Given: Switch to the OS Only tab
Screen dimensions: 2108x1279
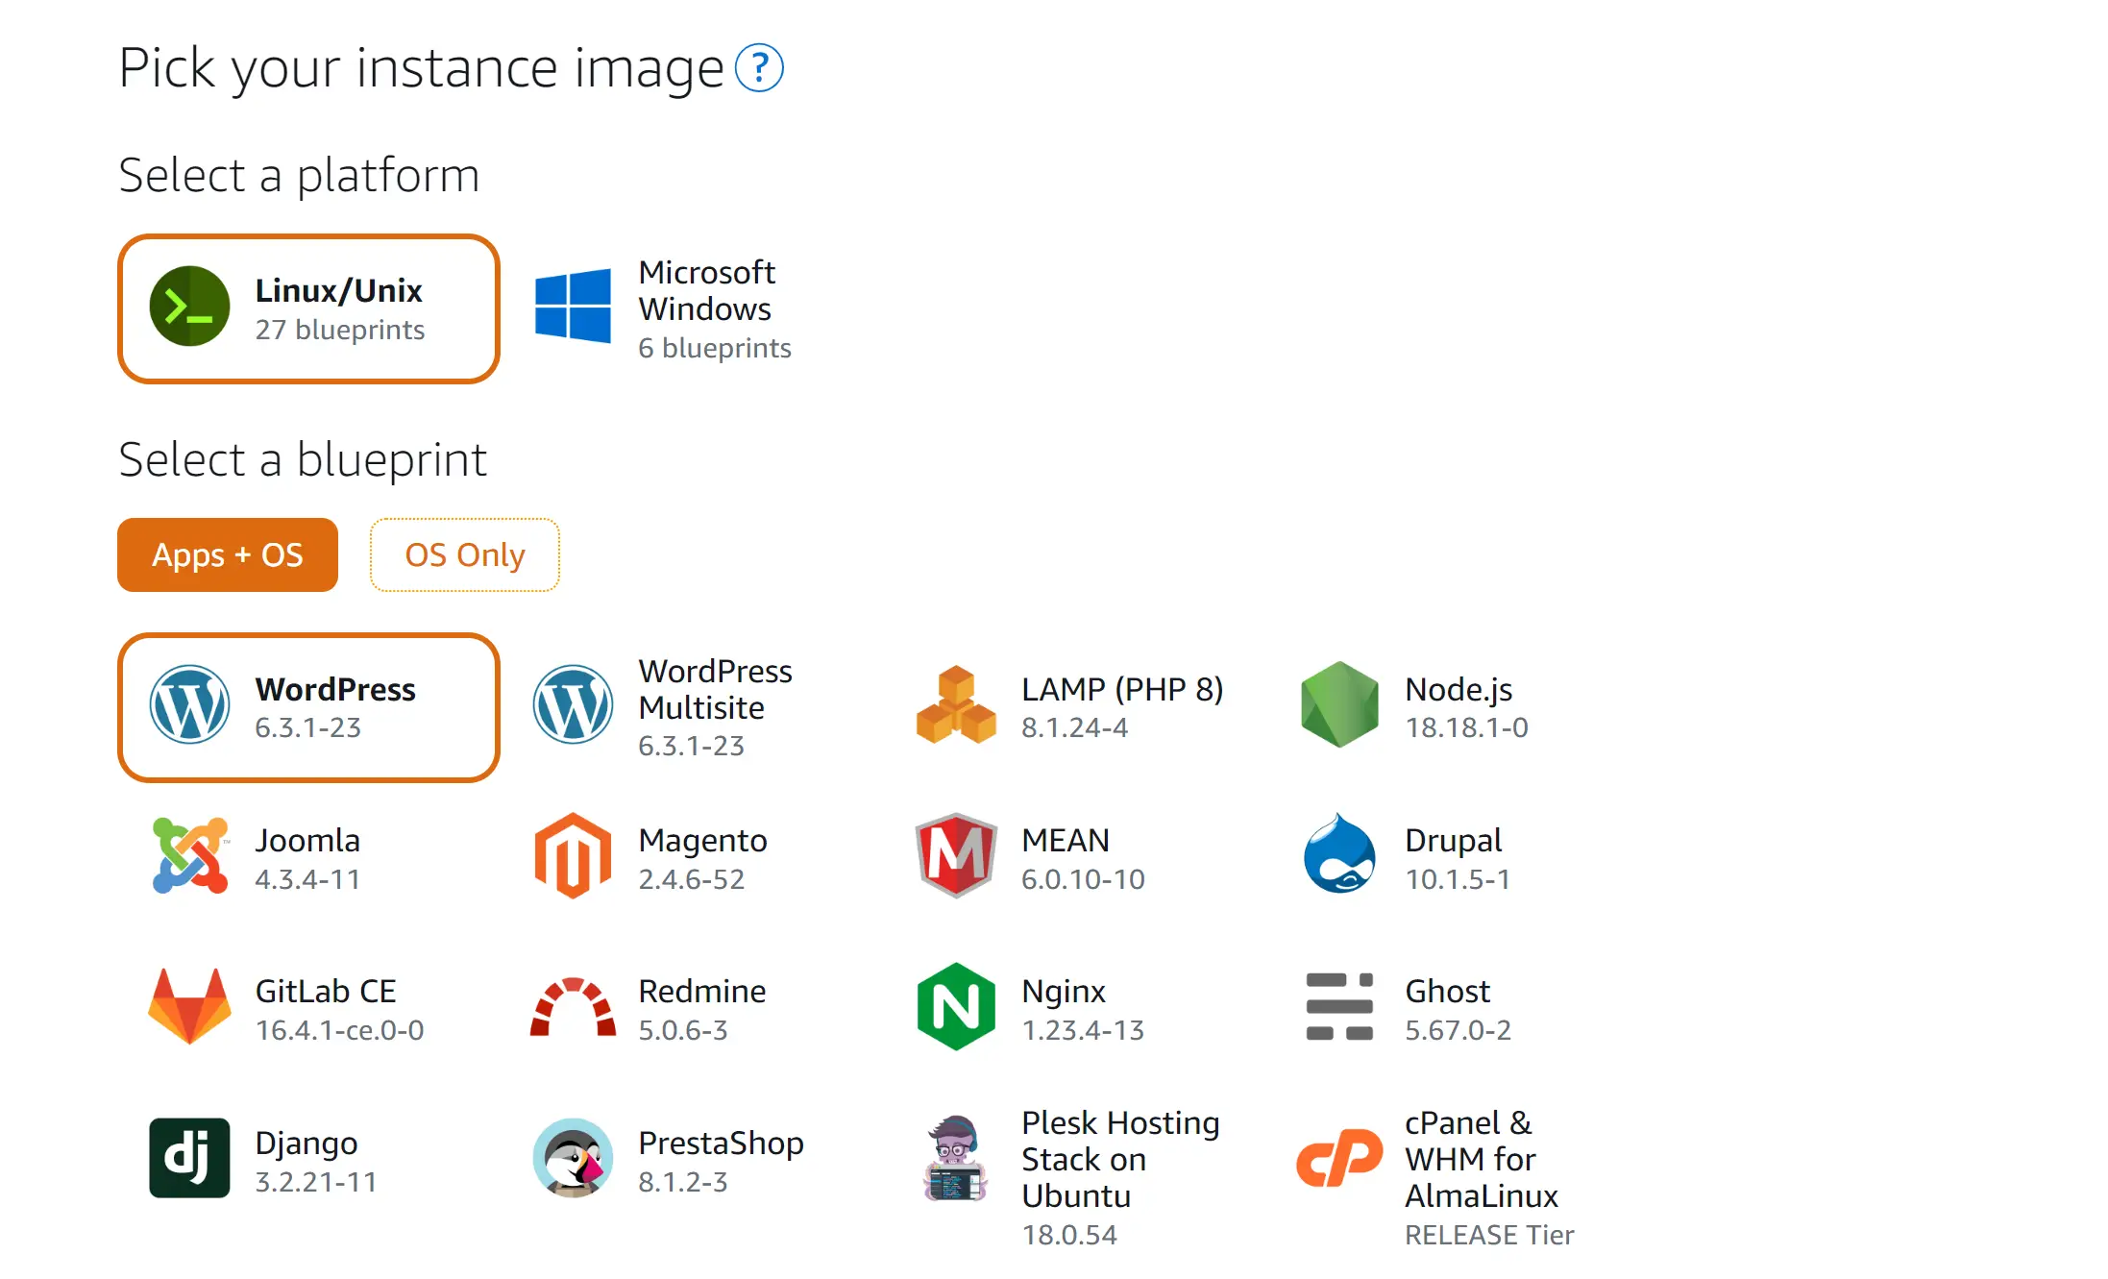Looking at the screenshot, I should [x=465, y=555].
